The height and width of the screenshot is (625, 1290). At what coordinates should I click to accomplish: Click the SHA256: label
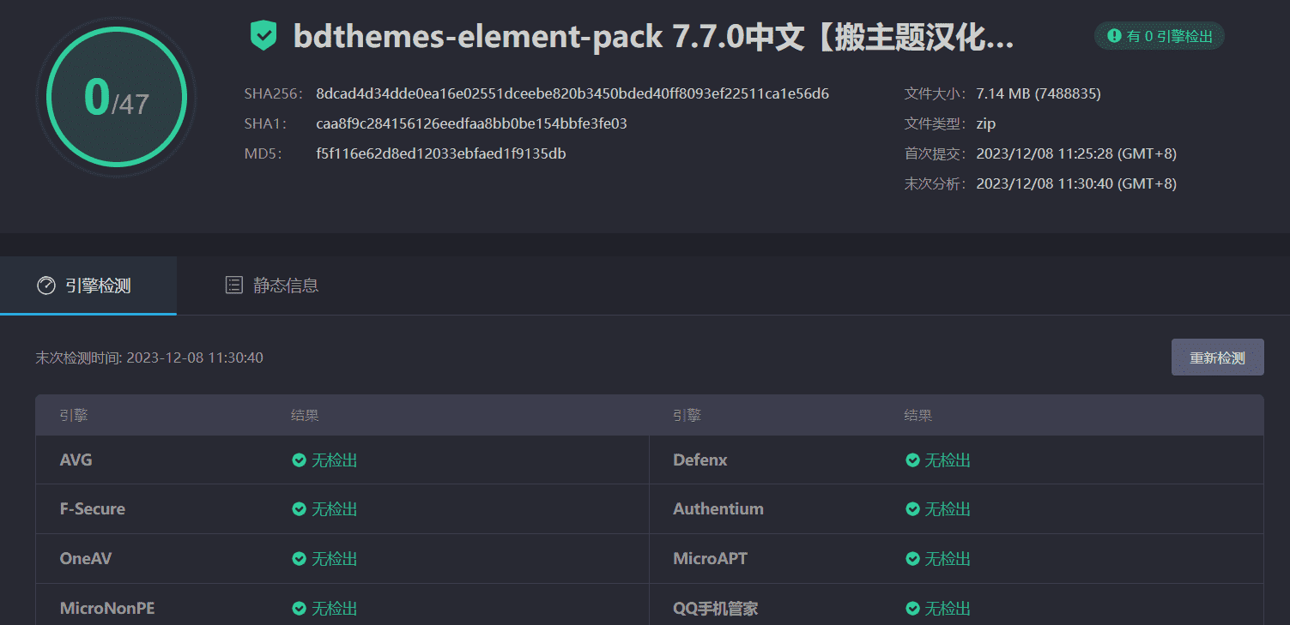coord(273,93)
